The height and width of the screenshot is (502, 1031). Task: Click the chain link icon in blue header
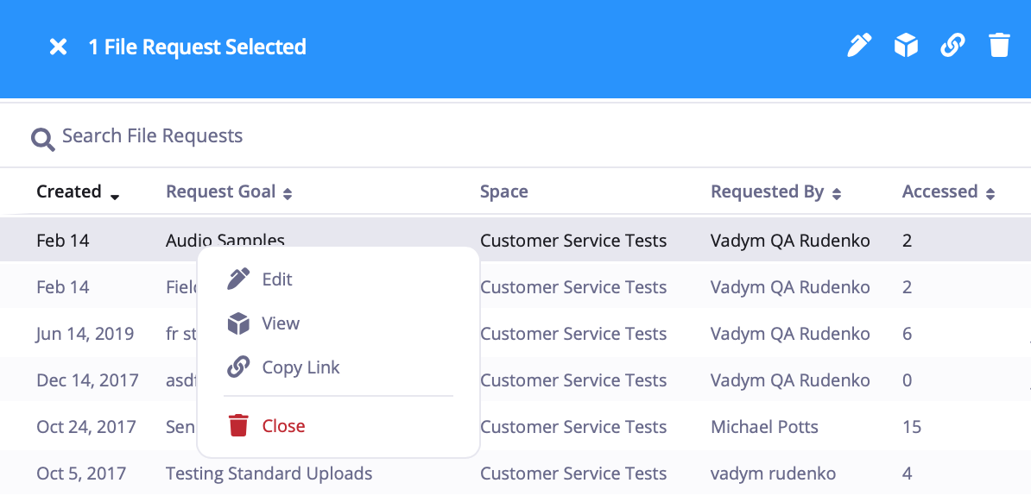point(952,46)
